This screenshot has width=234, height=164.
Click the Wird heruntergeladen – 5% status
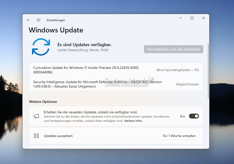[177, 70]
